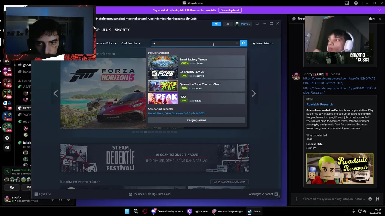Open Discord server with 420 badge
385x216 pixels.
[7, 116]
